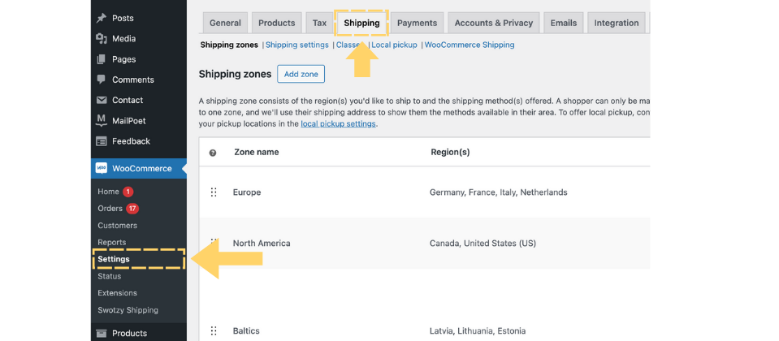
Task: Click the red badge next to Orders
Action: coord(132,209)
